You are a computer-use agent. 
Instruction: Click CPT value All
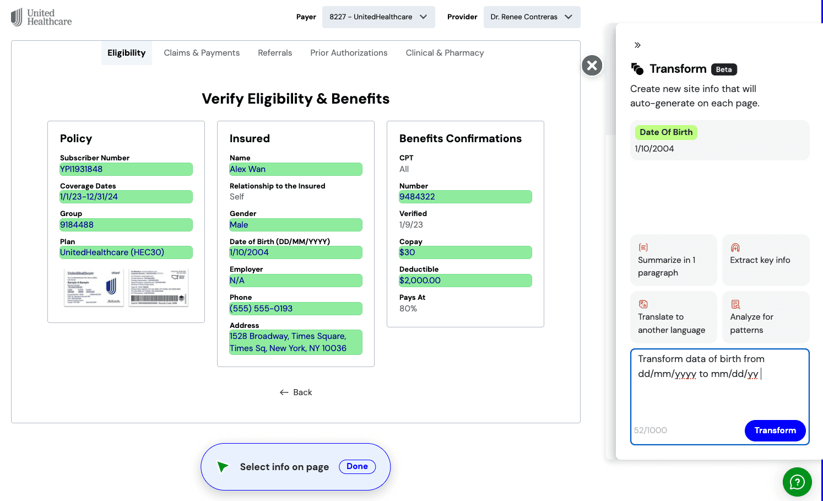pyautogui.click(x=404, y=169)
